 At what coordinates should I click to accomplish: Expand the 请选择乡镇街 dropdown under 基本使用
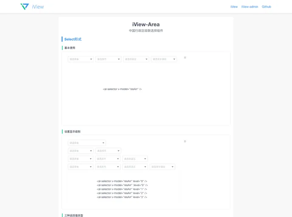coord(164,59)
